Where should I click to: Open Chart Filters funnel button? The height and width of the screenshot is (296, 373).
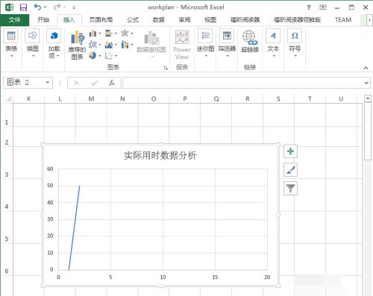290,189
